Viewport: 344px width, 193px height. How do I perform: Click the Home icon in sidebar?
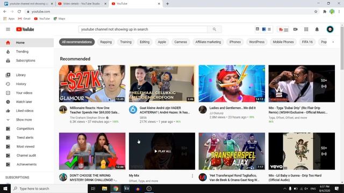8,43
